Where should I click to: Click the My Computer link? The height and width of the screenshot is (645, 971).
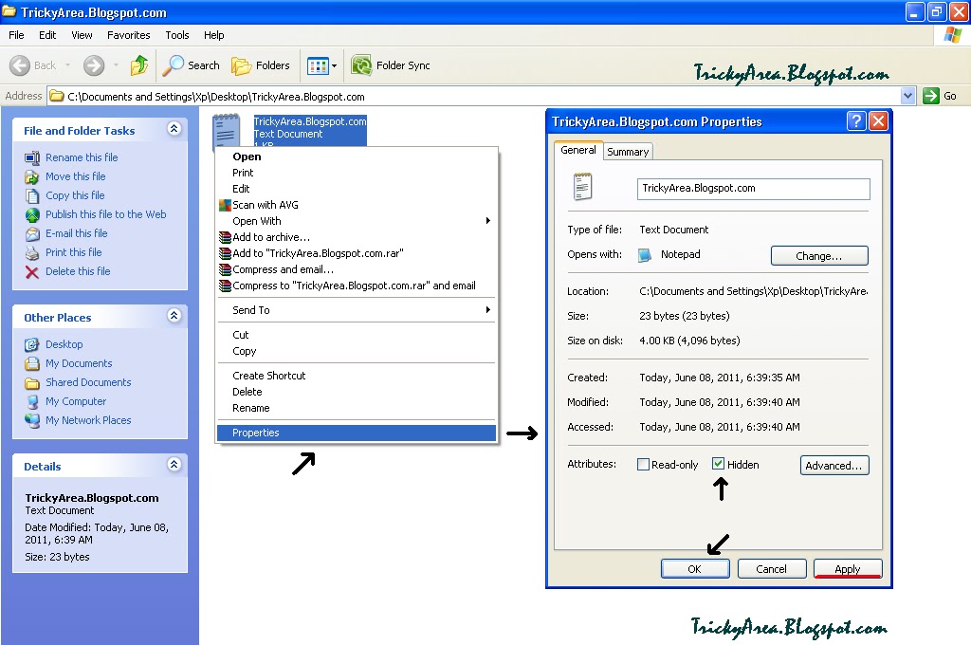tap(76, 401)
